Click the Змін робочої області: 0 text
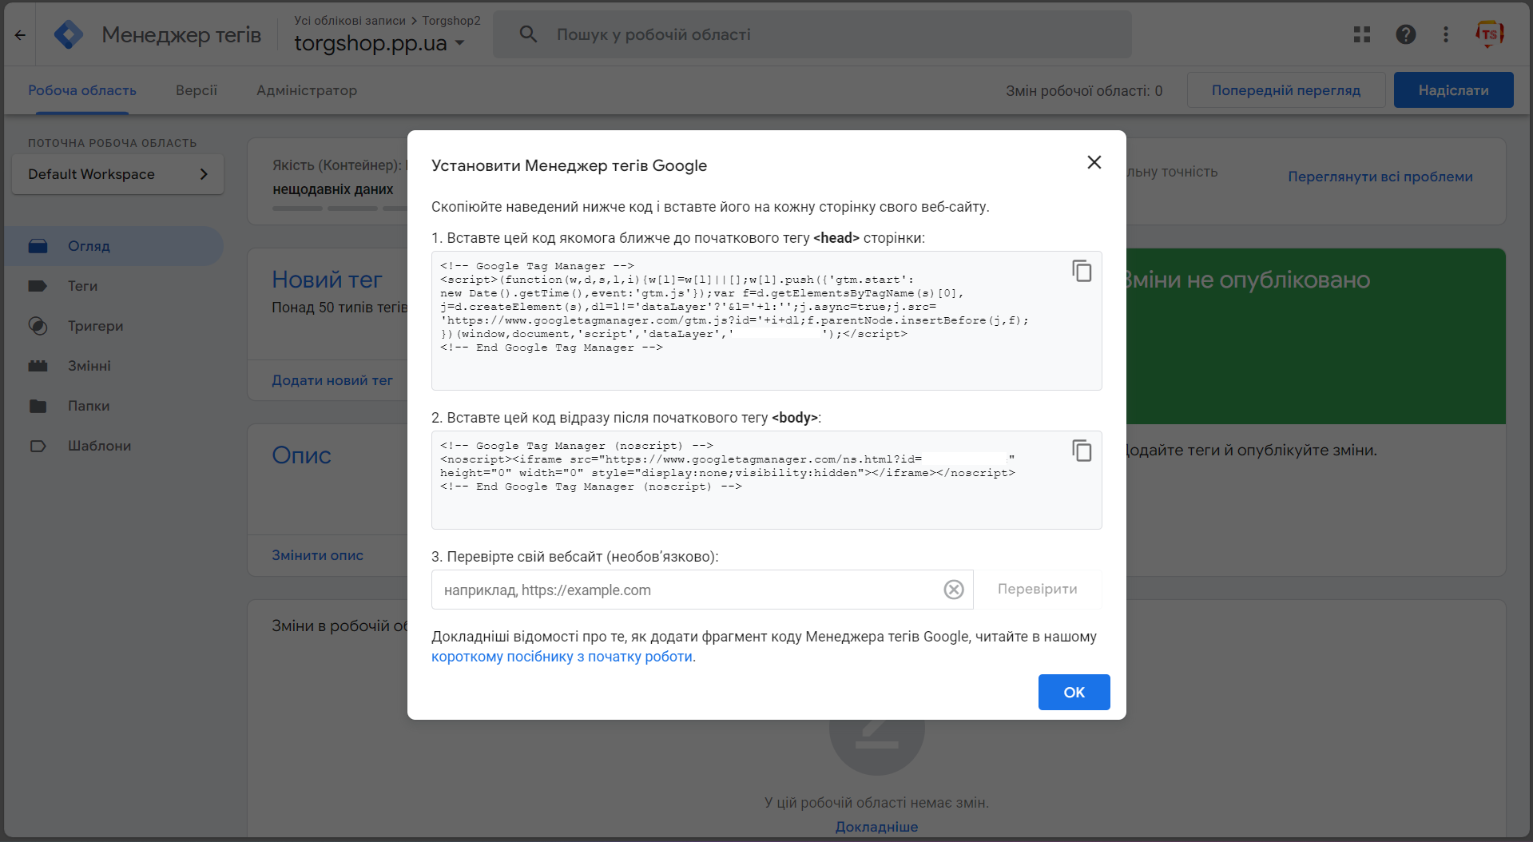This screenshot has height=842, width=1533. click(x=1084, y=91)
